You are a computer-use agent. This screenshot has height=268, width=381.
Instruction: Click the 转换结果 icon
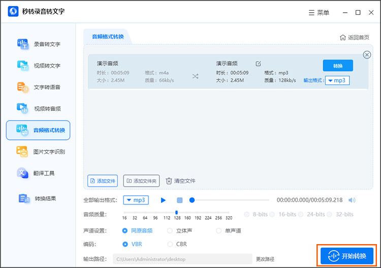pyautogui.click(x=24, y=198)
